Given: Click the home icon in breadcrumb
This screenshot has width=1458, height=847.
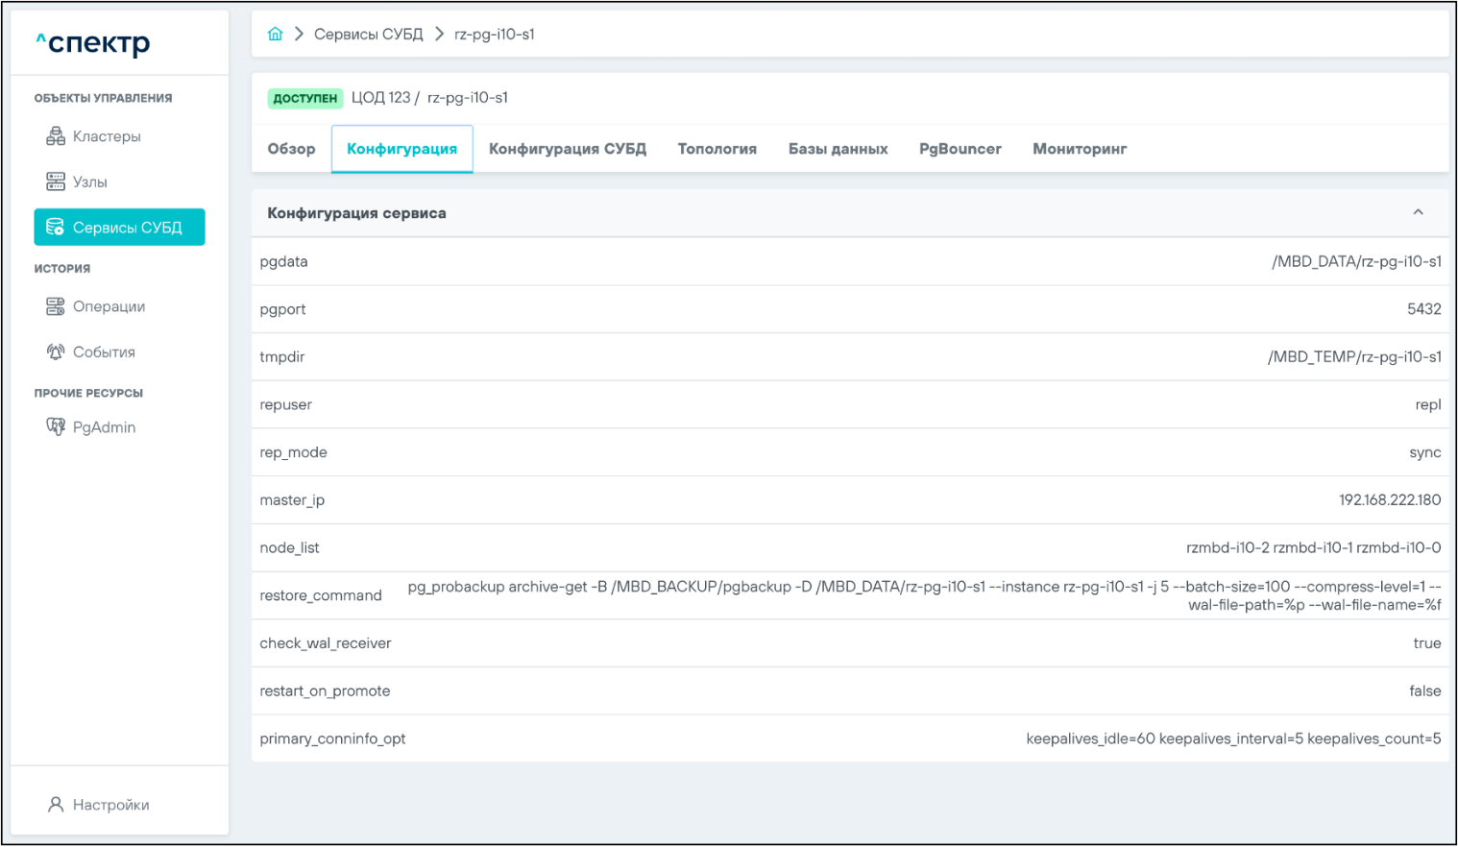Looking at the screenshot, I should pos(276,35).
